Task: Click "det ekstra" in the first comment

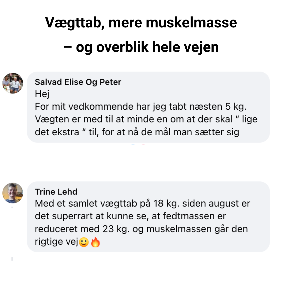Action: pos(57,132)
